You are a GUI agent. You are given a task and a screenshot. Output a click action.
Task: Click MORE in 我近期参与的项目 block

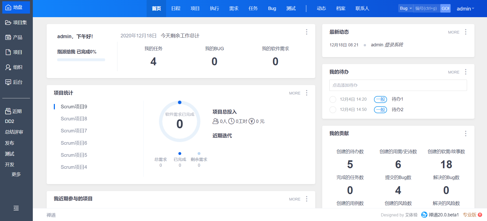click(x=295, y=199)
